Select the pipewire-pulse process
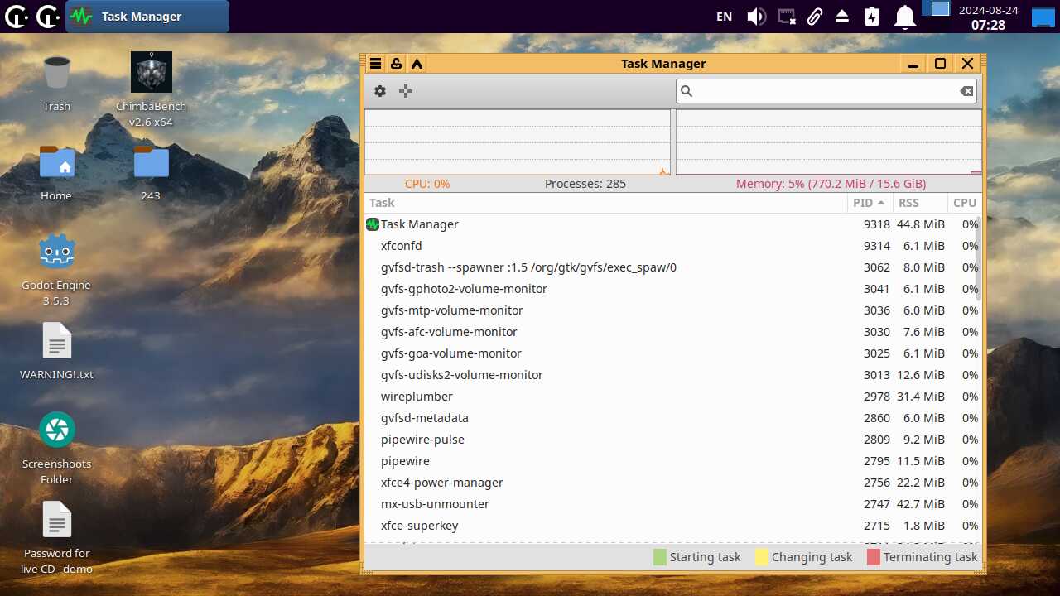Image resolution: width=1060 pixels, height=596 pixels. tap(672, 440)
